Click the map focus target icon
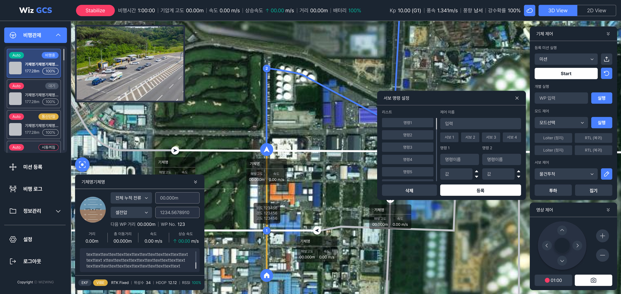Image resolution: width=621 pixels, height=294 pixels. [x=82, y=165]
